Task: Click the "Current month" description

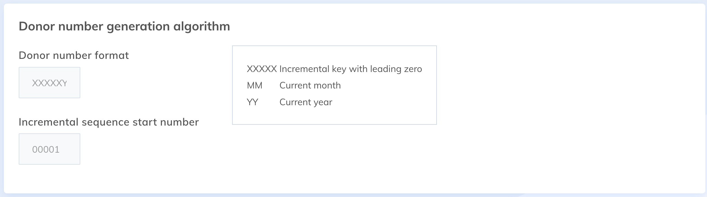Action: point(310,85)
